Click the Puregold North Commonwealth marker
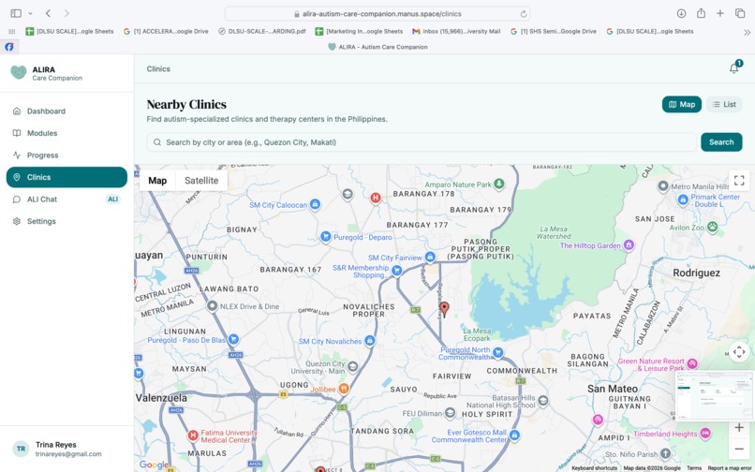The image size is (755, 472). (x=498, y=353)
